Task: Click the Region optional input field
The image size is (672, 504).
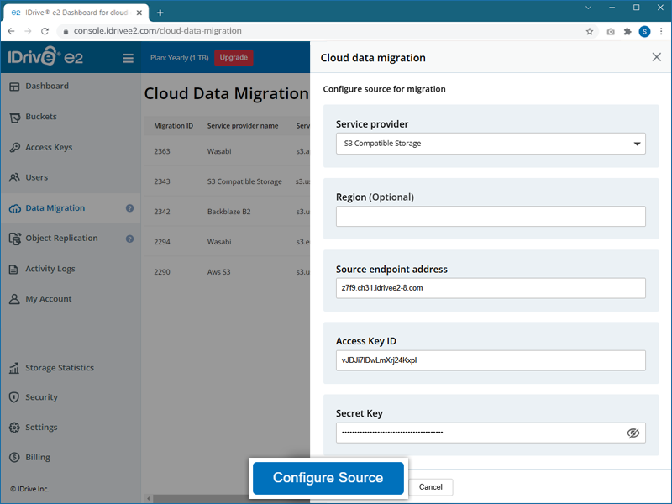Action: tap(491, 217)
